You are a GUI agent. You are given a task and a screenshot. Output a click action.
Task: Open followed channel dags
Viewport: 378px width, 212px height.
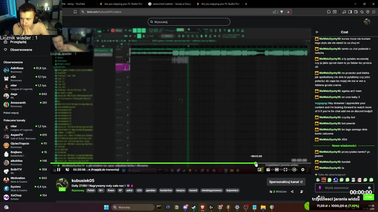(x=25, y=96)
